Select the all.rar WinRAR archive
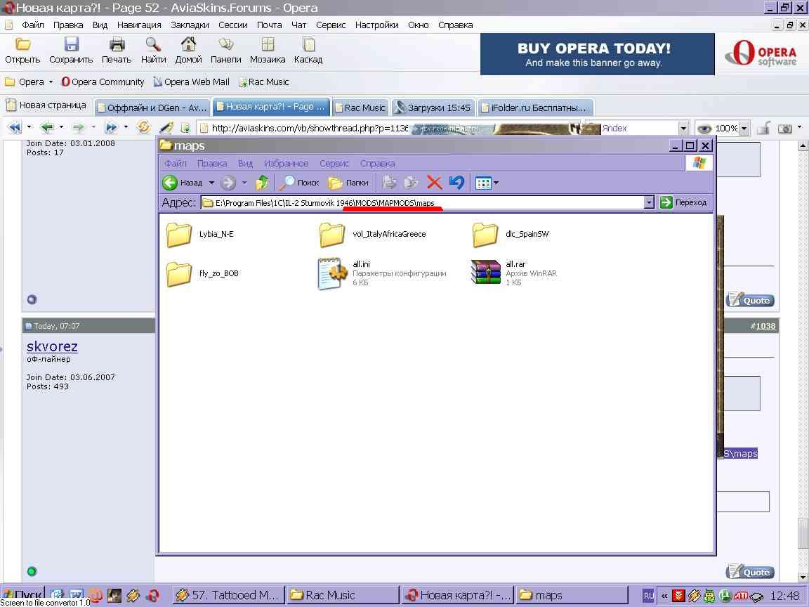 tap(514, 273)
